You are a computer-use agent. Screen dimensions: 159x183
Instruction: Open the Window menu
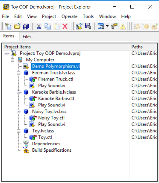tap(108, 16)
